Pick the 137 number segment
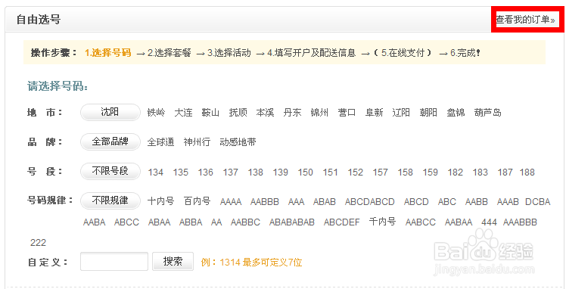 pos(230,172)
